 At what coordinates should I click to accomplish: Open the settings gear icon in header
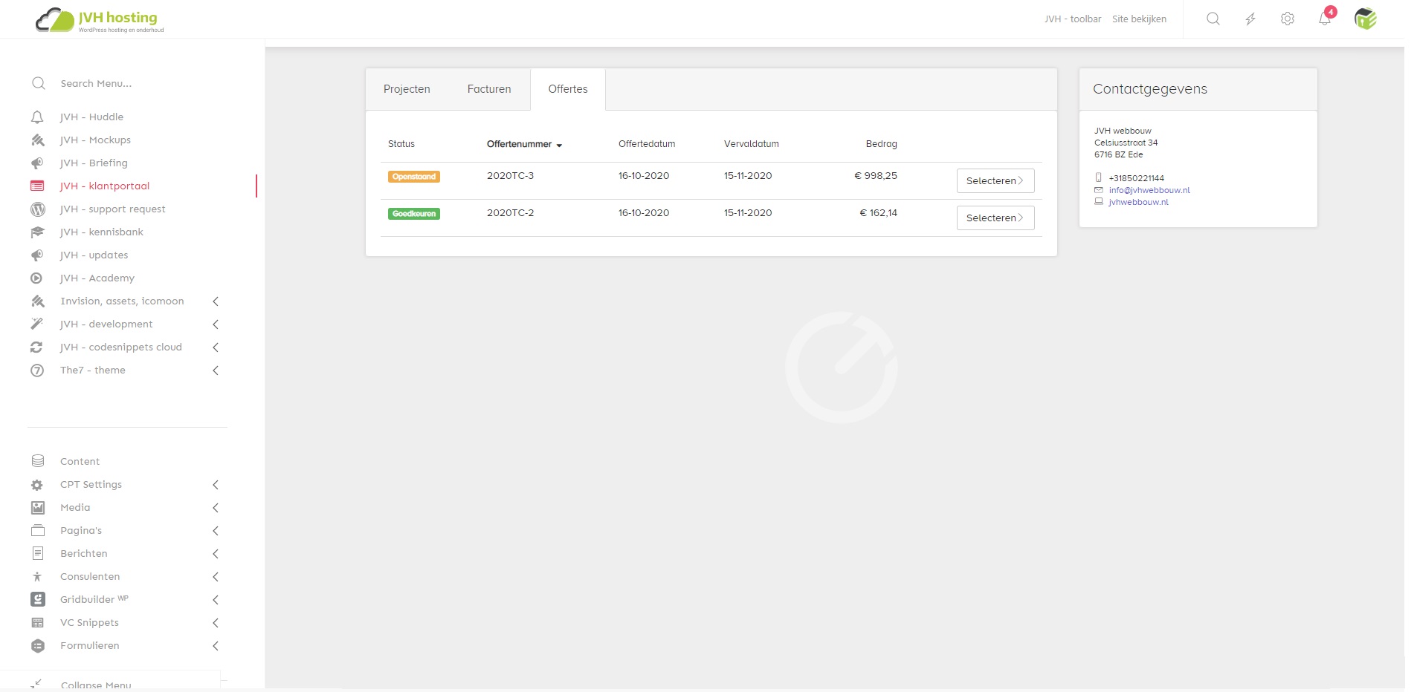pyautogui.click(x=1288, y=19)
